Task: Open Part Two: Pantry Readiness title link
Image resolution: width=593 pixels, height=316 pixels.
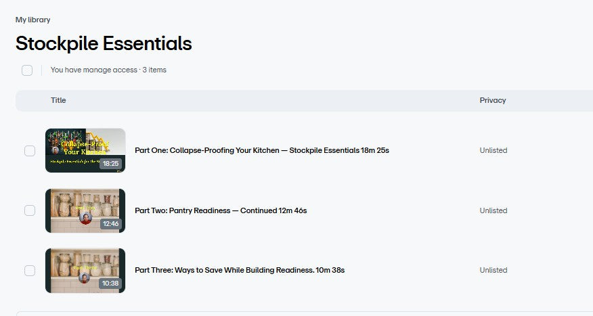Action: coord(221,210)
